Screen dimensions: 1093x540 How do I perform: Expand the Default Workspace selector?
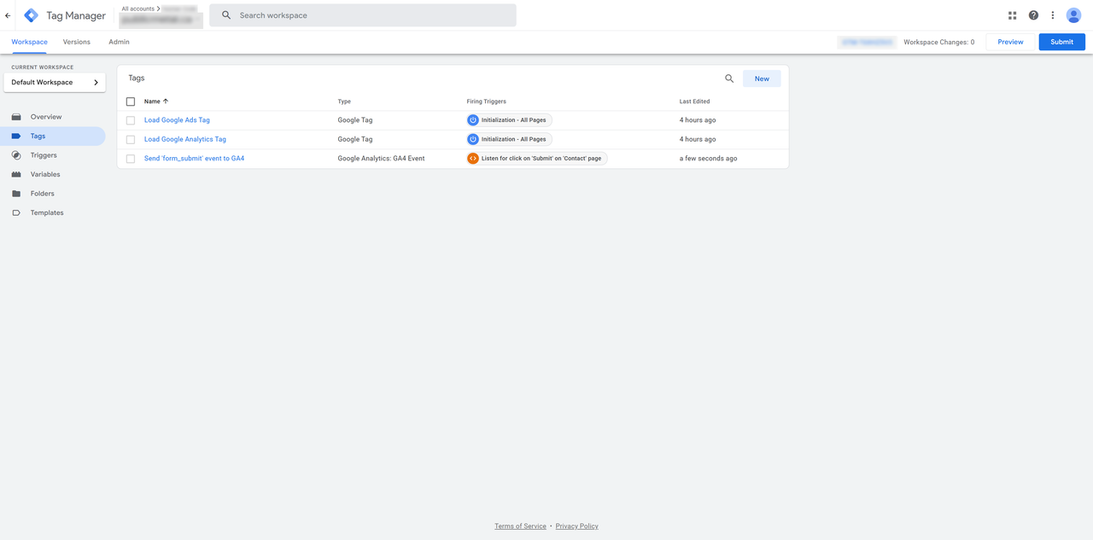55,83
